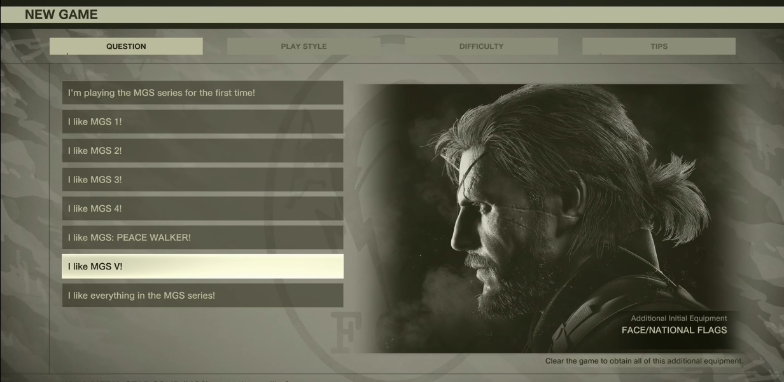This screenshot has height=382, width=784.
Task: Select "I like MGS 2!" option
Action: (x=202, y=151)
